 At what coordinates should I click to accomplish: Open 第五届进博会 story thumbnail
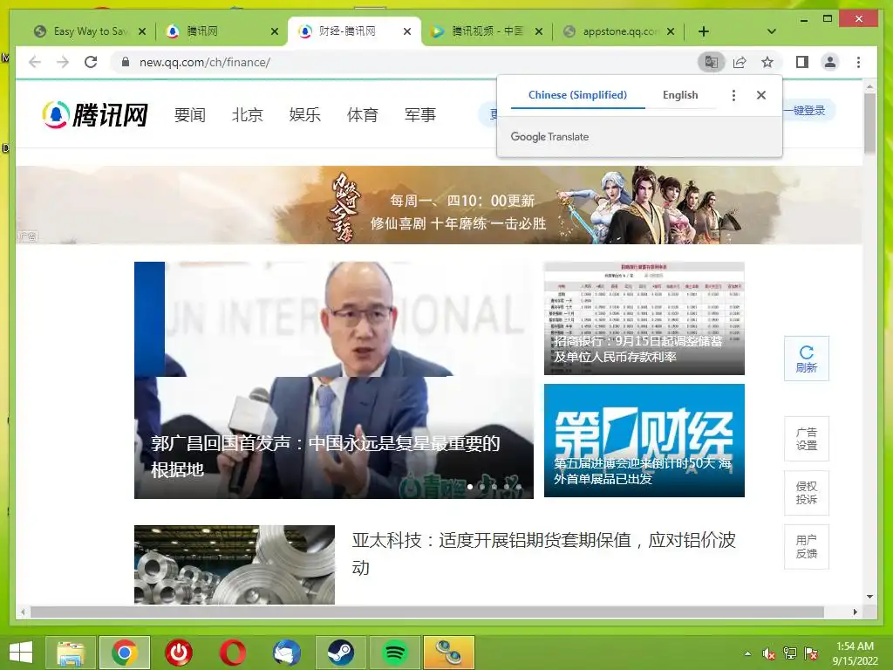tap(644, 441)
